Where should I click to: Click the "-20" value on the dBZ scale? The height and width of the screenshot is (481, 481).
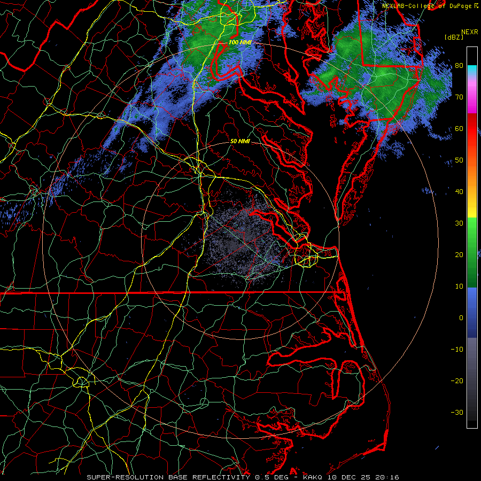point(457,381)
